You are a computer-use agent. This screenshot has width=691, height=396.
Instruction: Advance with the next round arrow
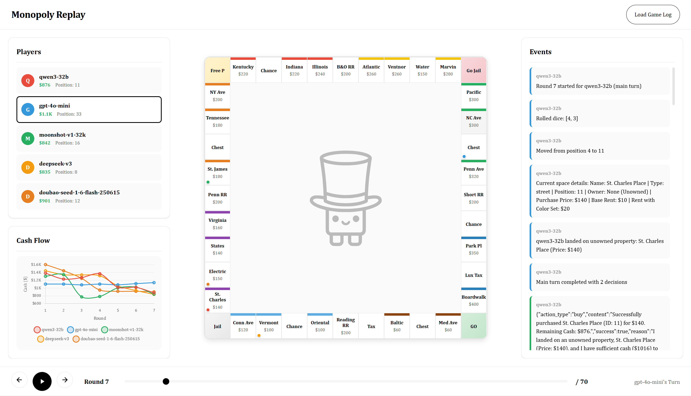[x=65, y=380]
